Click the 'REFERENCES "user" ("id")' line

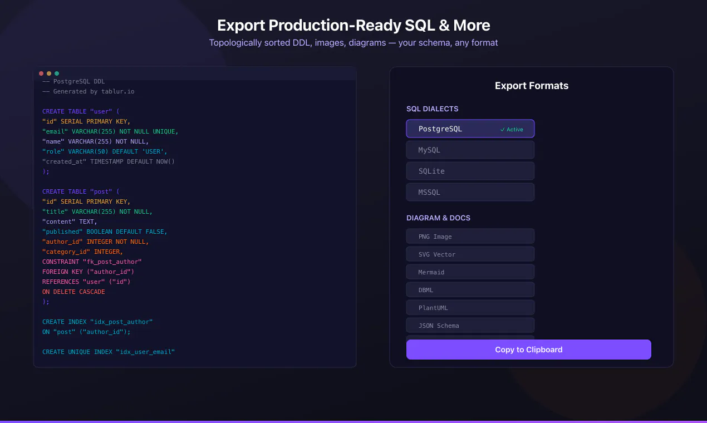pos(86,282)
